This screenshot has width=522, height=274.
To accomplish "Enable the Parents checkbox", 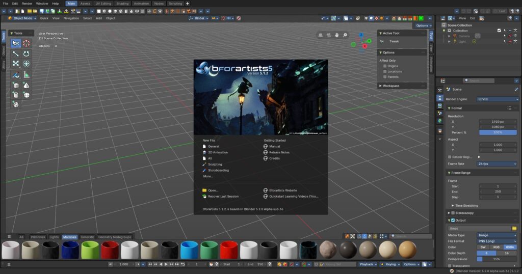I will (x=385, y=77).
